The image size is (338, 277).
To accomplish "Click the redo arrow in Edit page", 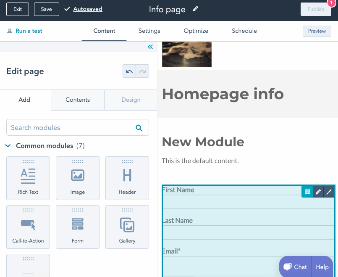I will coord(142,71).
